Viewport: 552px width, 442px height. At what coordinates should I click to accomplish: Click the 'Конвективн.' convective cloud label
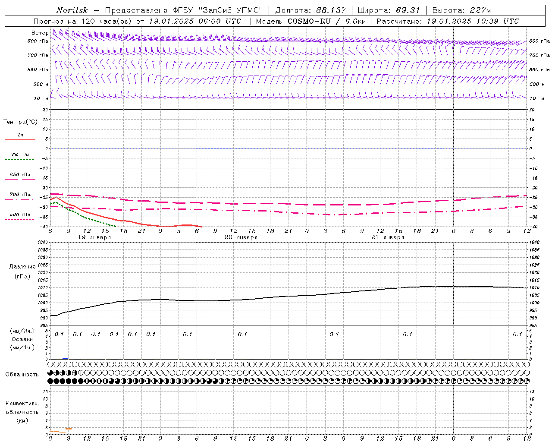(x=22, y=404)
